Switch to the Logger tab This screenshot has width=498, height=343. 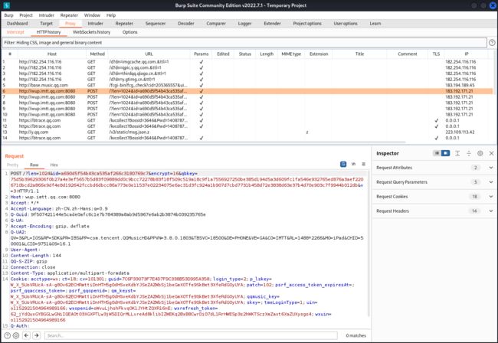(x=244, y=24)
